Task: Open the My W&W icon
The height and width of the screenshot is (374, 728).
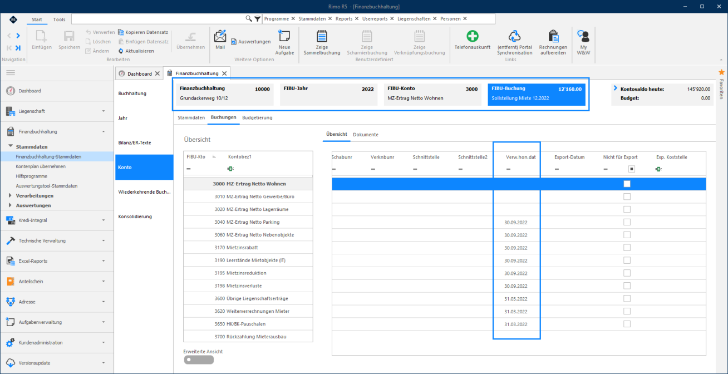Action: [583, 42]
